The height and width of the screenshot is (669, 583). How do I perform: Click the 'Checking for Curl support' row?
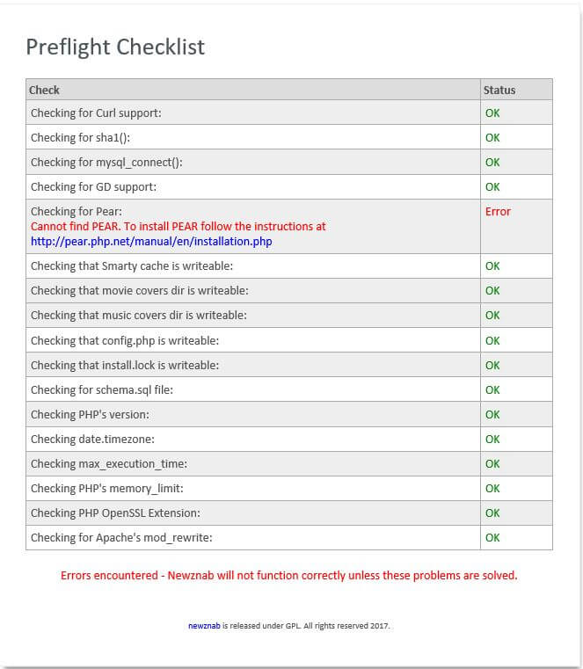96,113
